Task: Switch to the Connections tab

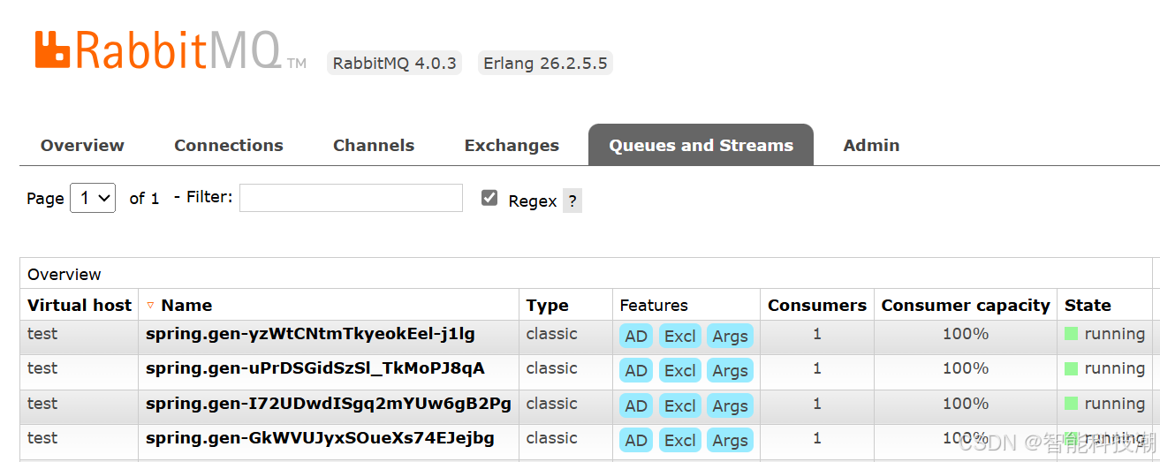Action: coord(229,146)
